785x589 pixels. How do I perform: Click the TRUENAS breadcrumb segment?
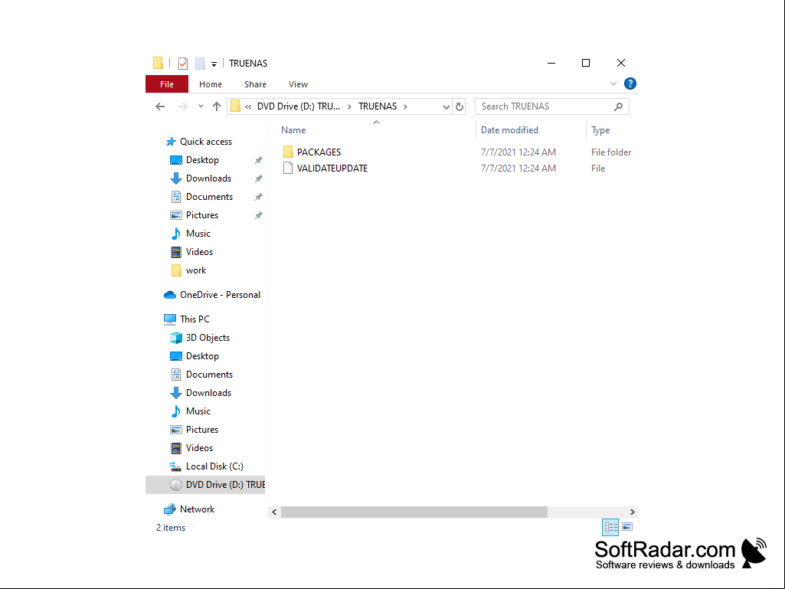coord(378,106)
